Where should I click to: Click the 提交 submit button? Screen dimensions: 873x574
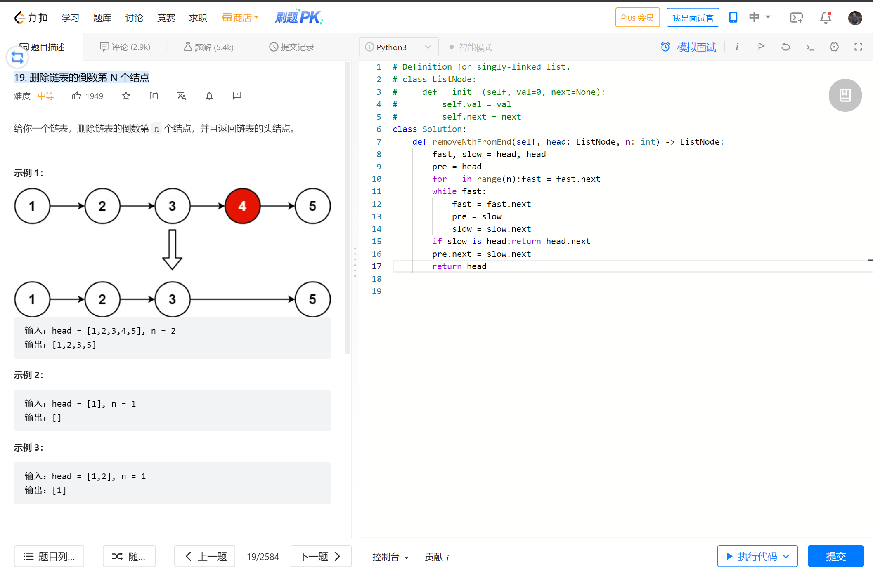835,557
